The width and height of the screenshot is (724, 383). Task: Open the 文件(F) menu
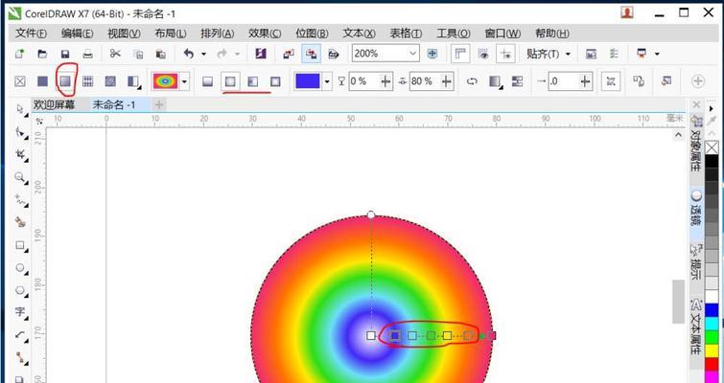(32, 34)
